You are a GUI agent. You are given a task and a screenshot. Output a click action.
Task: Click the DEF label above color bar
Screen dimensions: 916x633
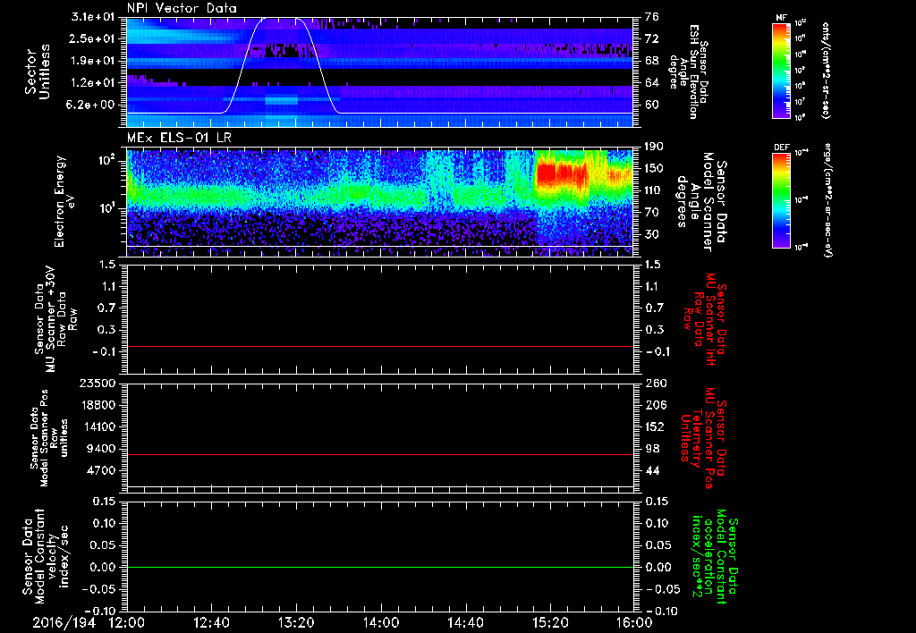[x=782, y=148]
